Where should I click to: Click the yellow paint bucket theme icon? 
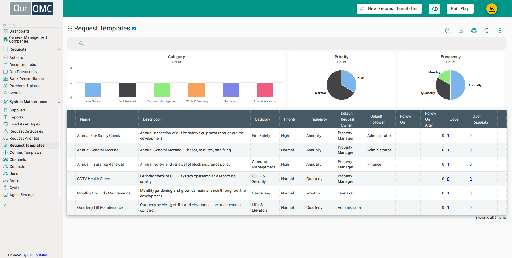coord(492,9)
